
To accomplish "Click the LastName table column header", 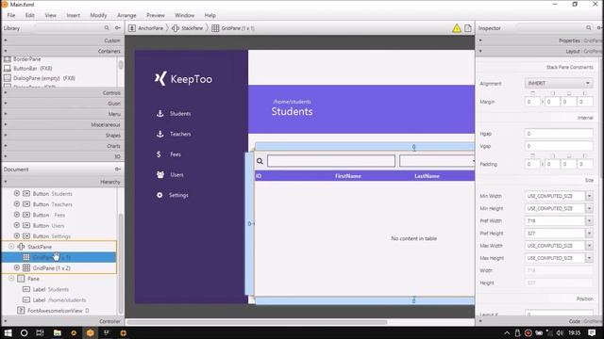I will coord(427,176).
